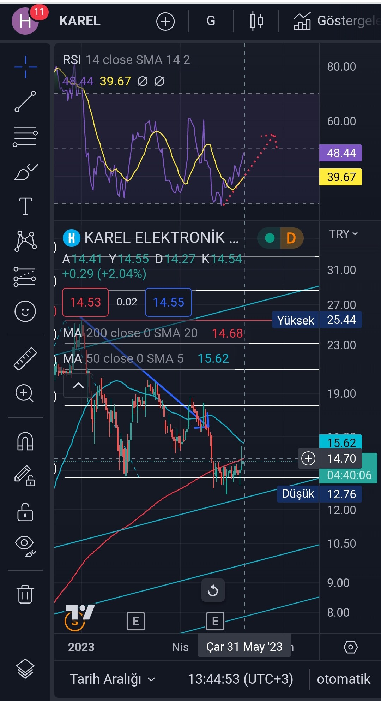This screenshot has width=381, height=701.
Task: Click the +0.29 (+2.04%) price change
Action: pos(104,274)
